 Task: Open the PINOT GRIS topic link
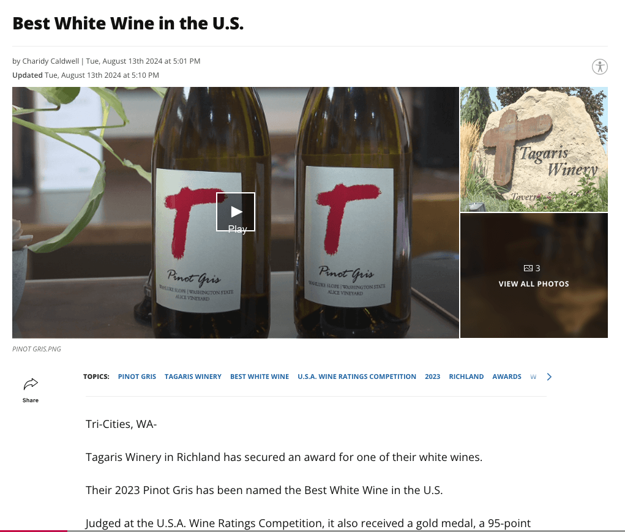137,377
